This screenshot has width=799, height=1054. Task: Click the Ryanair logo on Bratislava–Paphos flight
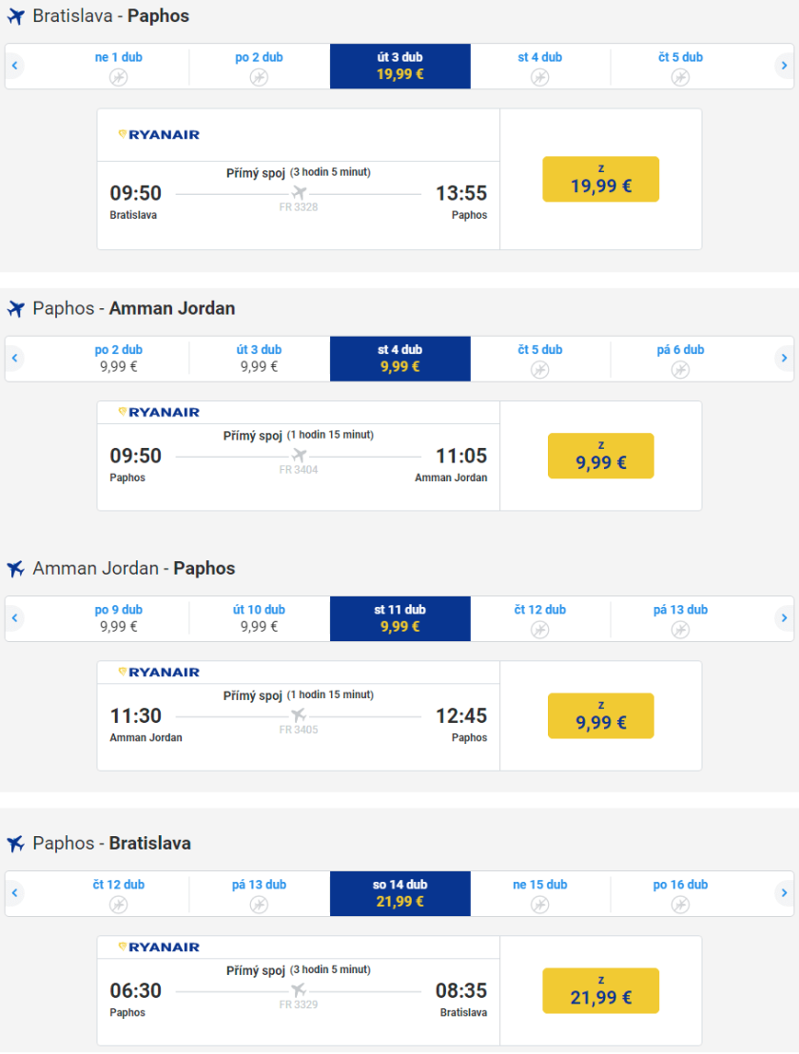point(159,135)
